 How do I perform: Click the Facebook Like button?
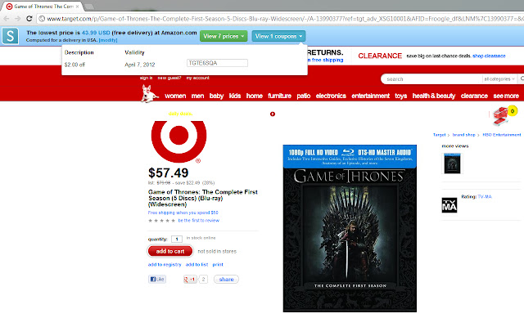[157, 280]
